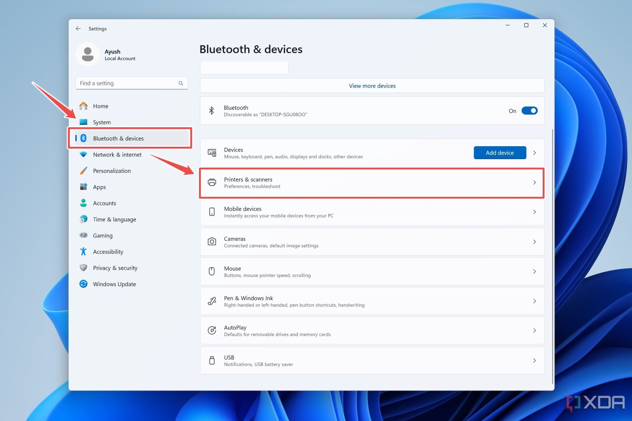Open Accounts settings category

pos(132,203)
